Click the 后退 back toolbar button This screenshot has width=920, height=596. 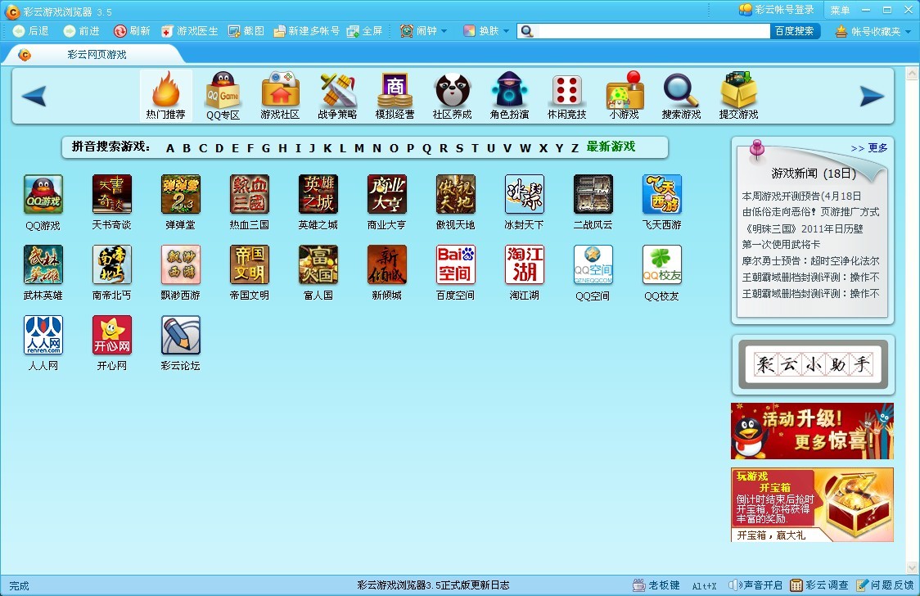[x=31, y=31]
